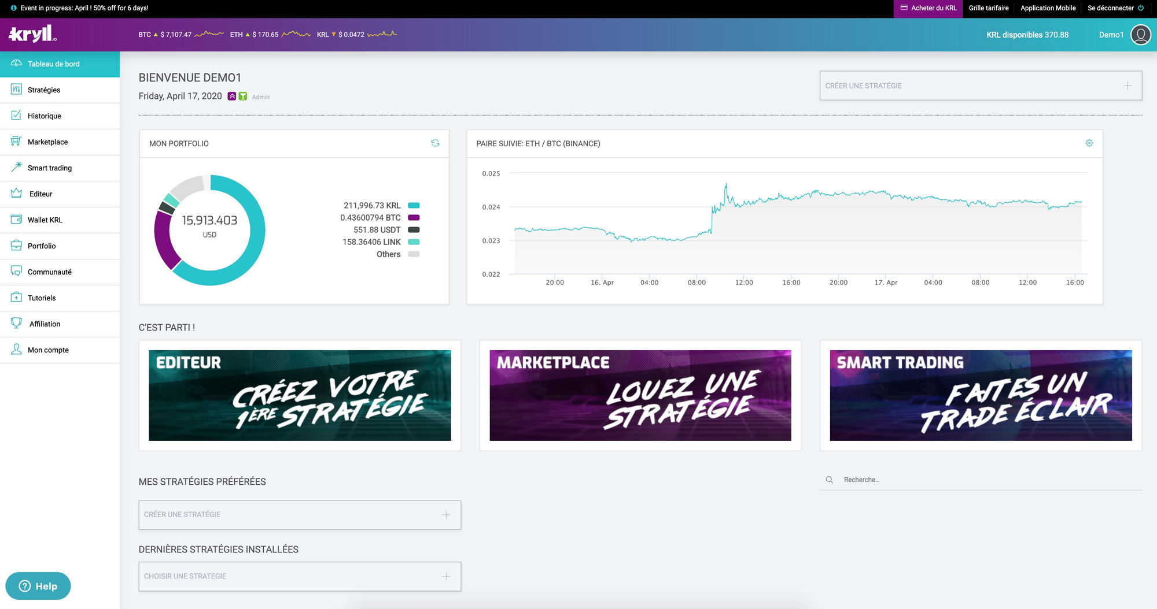Click the Affiliation trophy icon

pos(16,324)
